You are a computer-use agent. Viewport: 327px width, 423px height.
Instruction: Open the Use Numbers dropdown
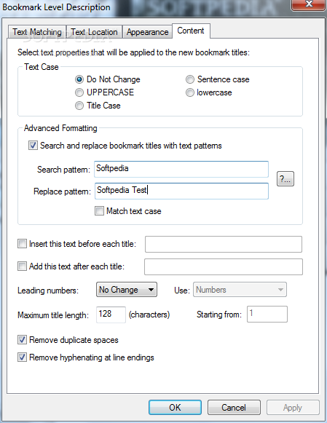click(240, 290)
